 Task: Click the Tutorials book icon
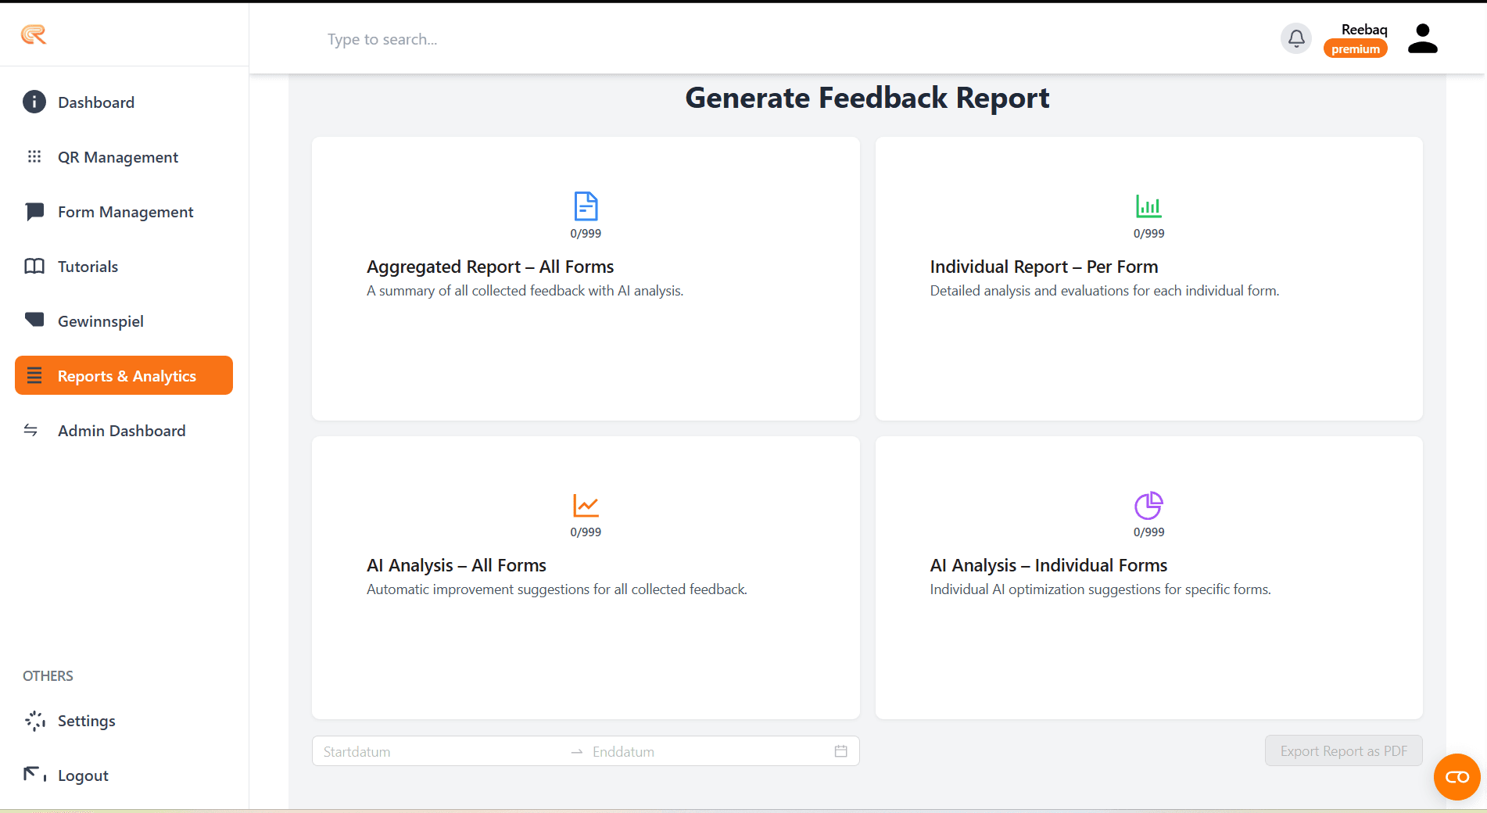click(x=34, y=266)
